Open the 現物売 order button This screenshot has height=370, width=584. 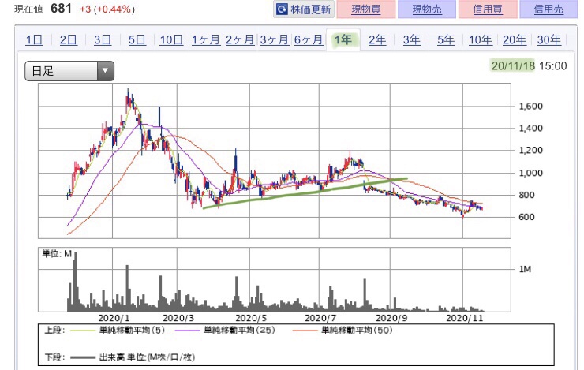coord(427,9)
